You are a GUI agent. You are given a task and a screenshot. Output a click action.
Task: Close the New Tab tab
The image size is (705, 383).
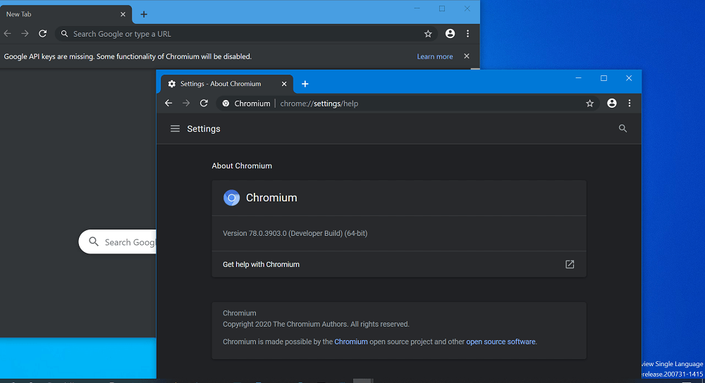tap(123, 14)
